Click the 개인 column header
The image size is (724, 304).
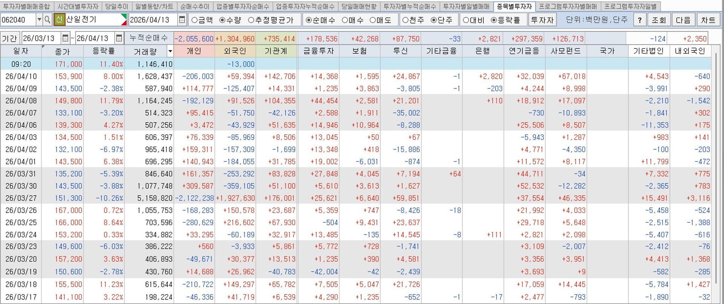point(194,51)
